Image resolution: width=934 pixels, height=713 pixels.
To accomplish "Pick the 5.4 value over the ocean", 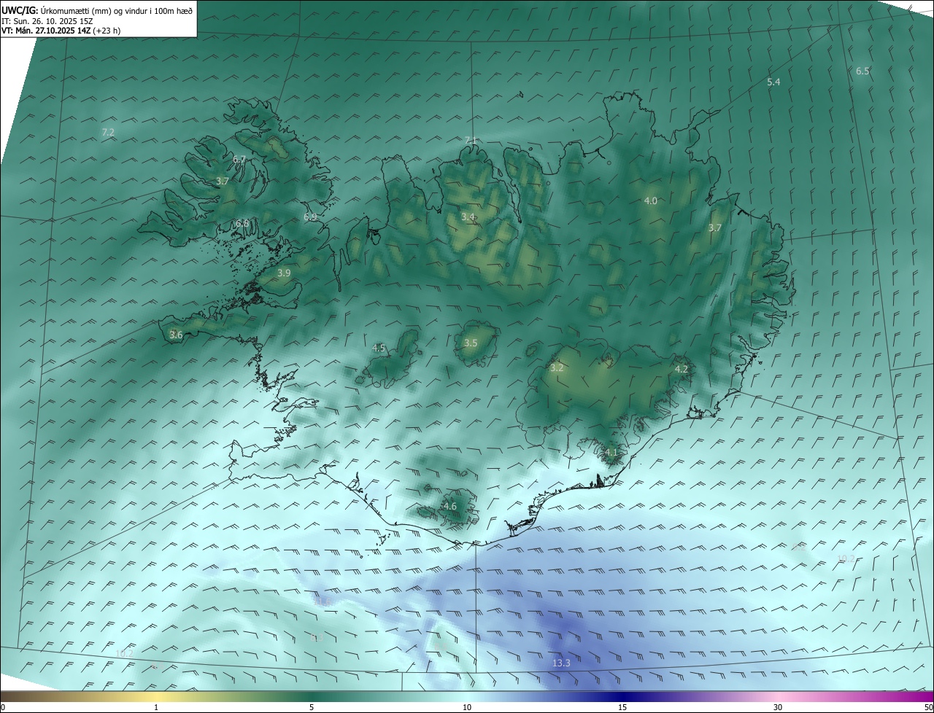I will (773, 82).
